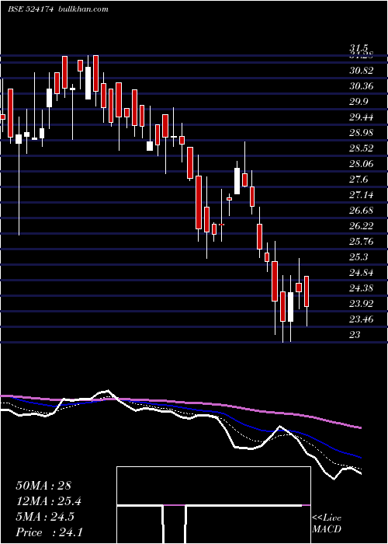
Task: Select the Price : 24.1 readout
Action: point(49,532)
